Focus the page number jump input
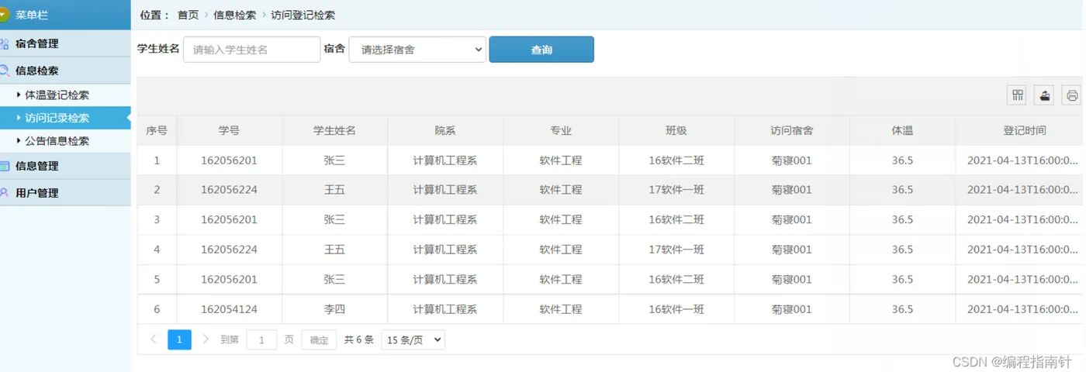Viewport: 1086px width, 372px height. 261,339
